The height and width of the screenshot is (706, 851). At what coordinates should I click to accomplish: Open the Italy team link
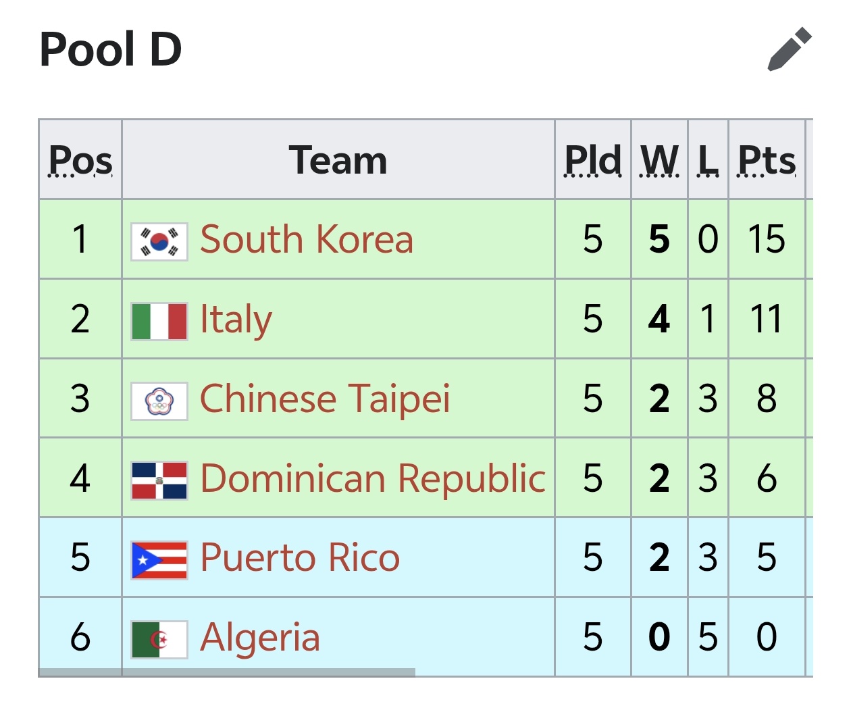[236, 319]
